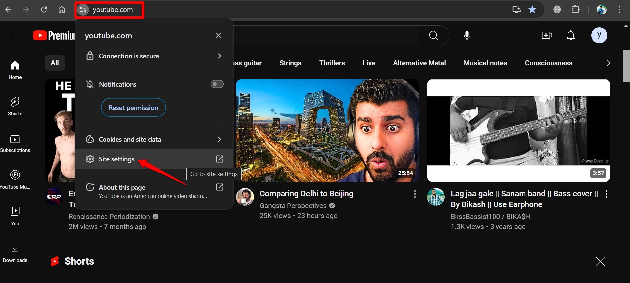Reload the page with refresh icon
The image size is (630, 283).
(44, 10)
